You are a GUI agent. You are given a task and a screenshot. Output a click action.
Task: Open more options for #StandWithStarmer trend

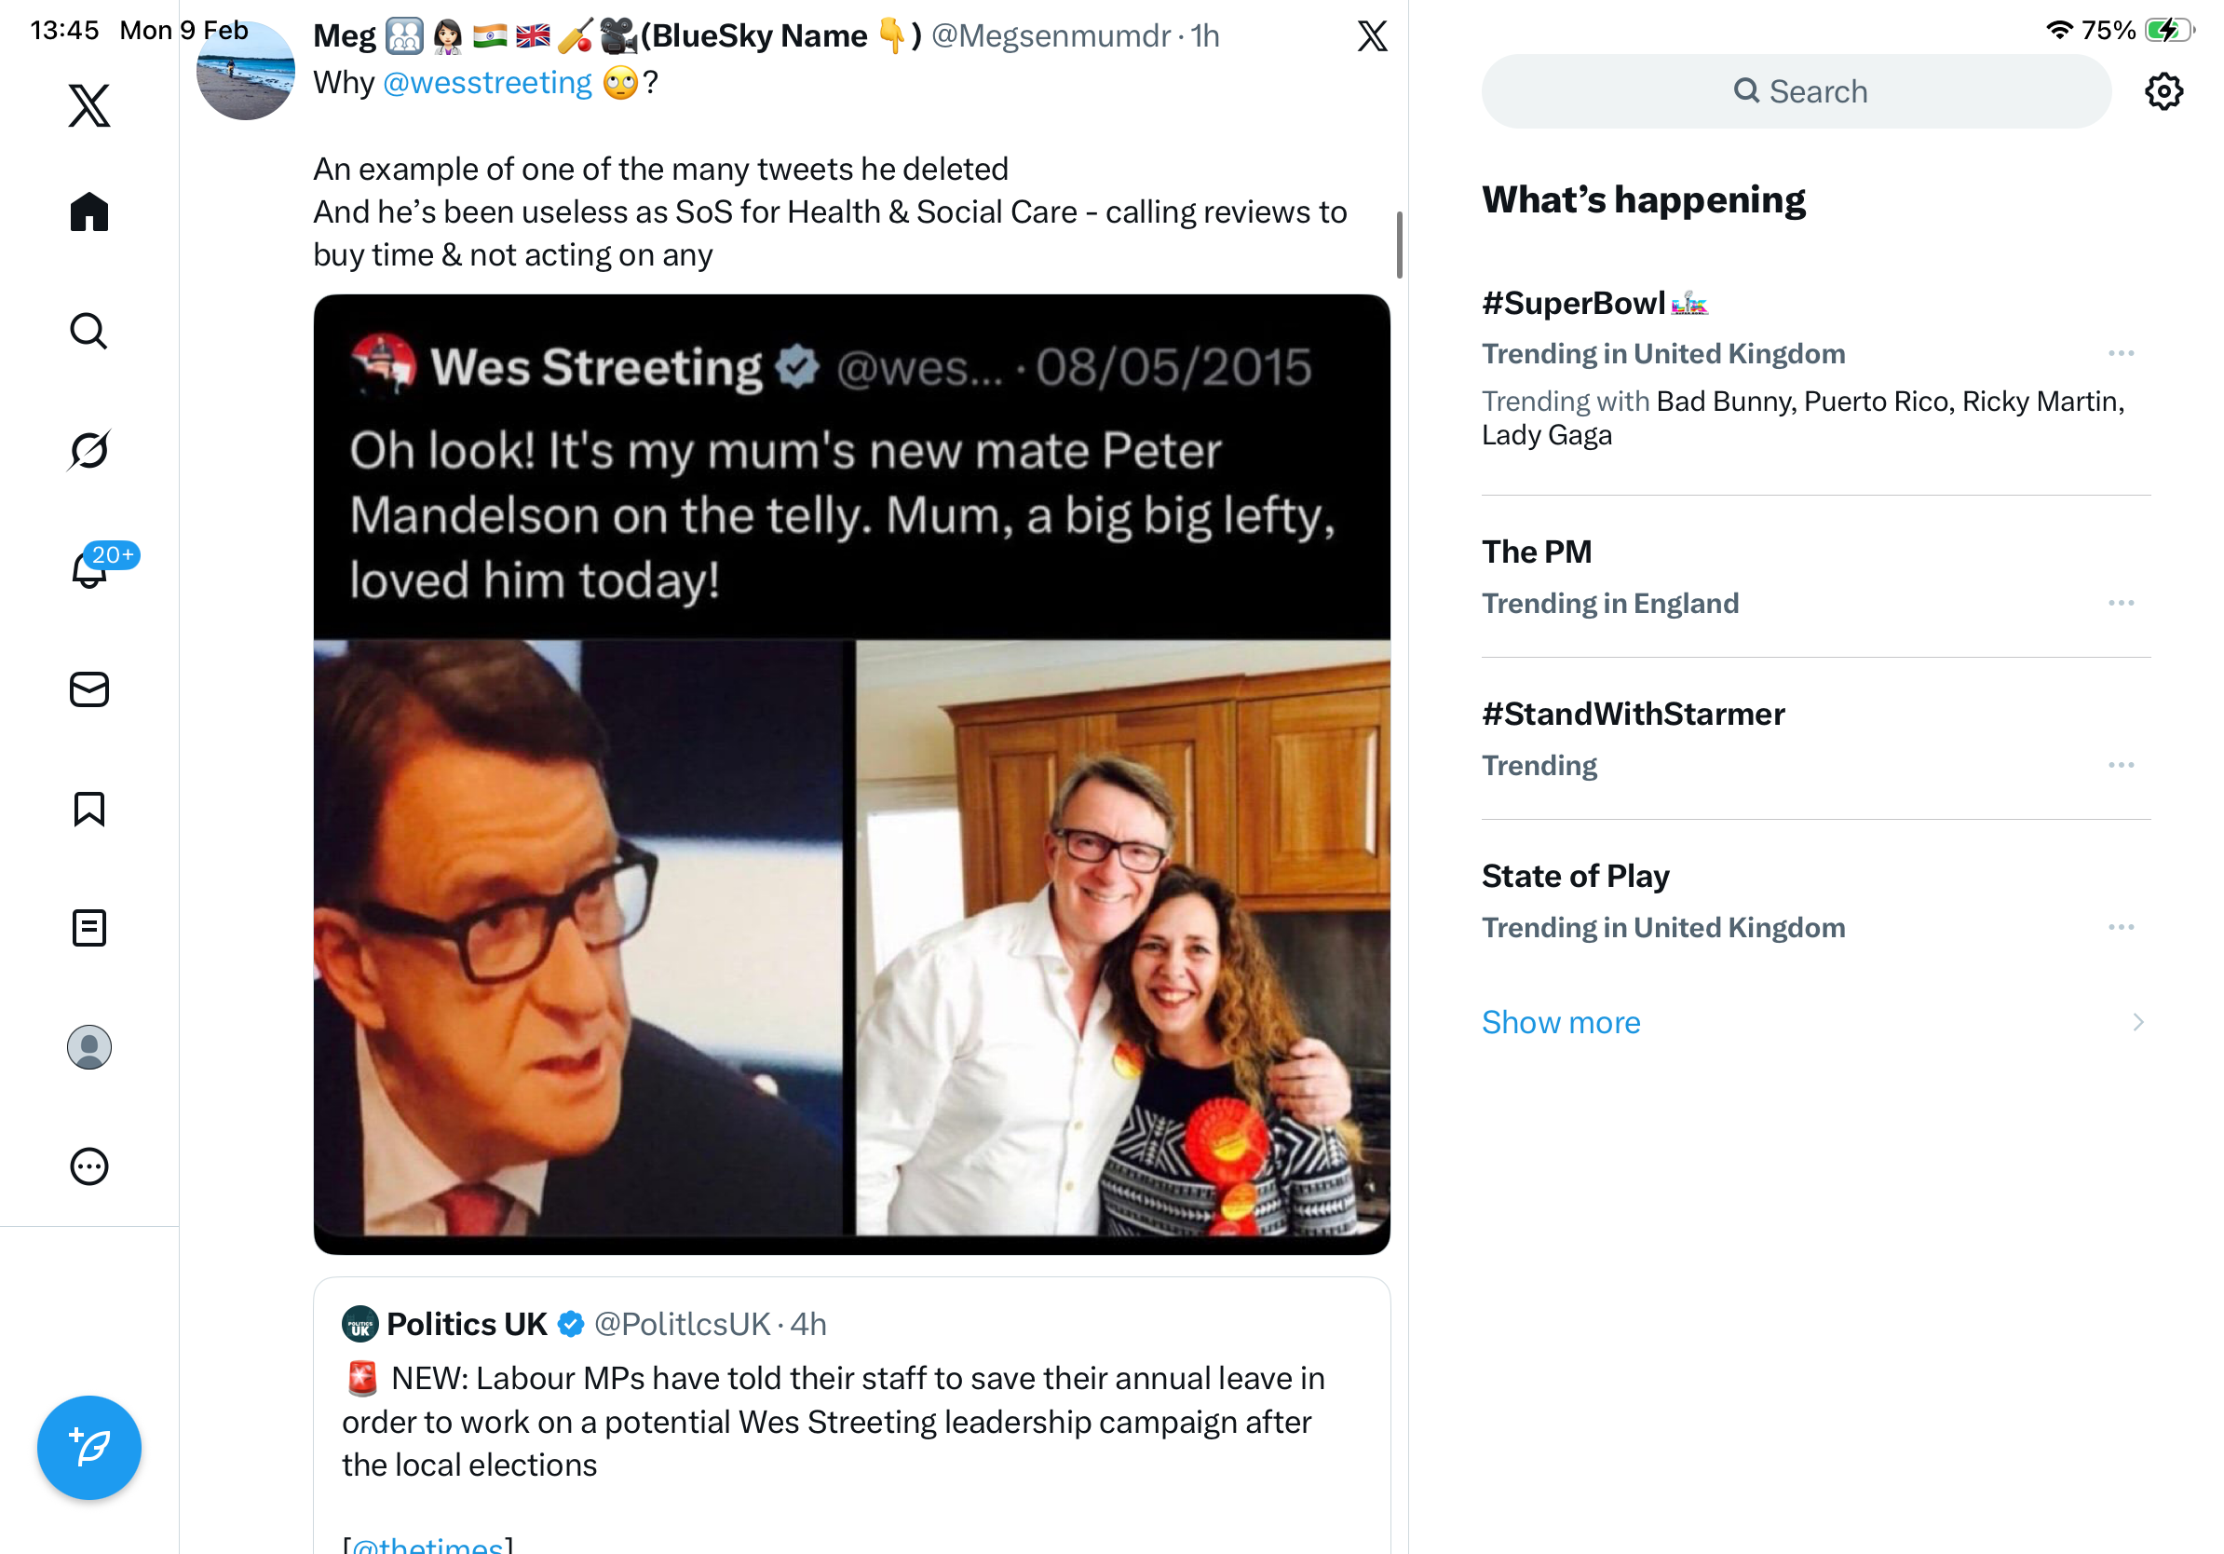click(x=2121, y=766)
